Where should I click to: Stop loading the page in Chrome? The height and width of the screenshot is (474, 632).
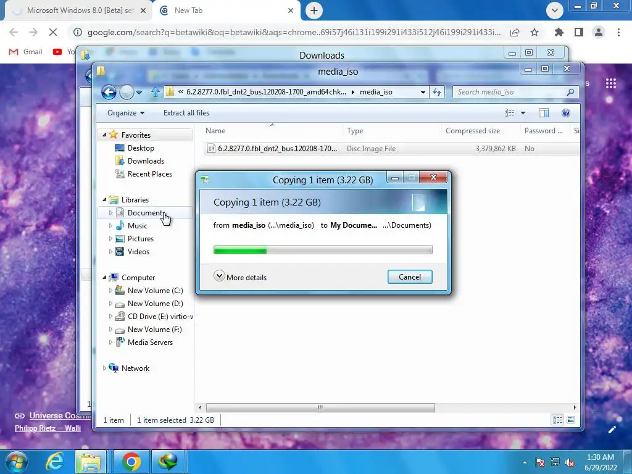tap(53, 32)
